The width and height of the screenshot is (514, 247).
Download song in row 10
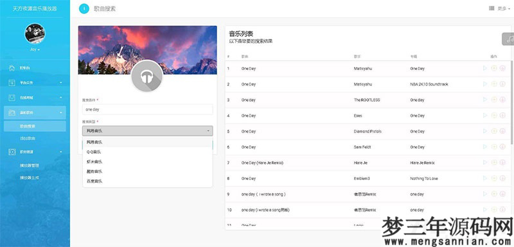[502, 210]
